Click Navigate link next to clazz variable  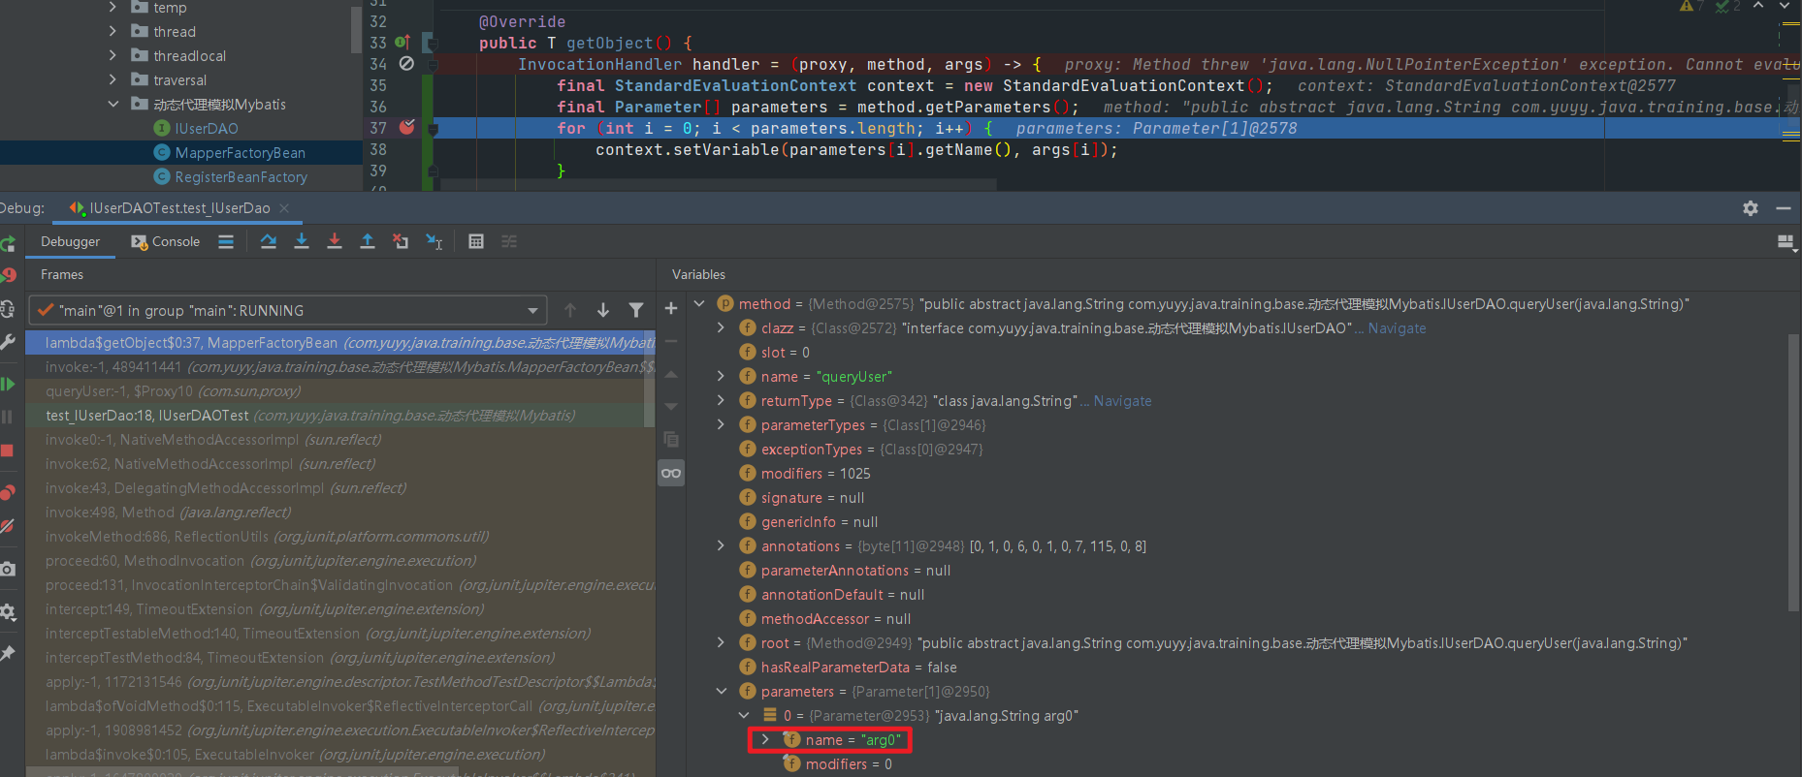(1397, 328)
